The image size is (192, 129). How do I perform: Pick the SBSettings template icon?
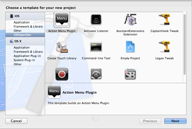pyautogui.click(x=130, y=74)
